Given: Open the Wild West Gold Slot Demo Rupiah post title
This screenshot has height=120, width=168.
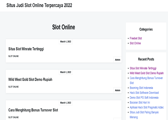Looking at the screenshot, I should 30,79.
